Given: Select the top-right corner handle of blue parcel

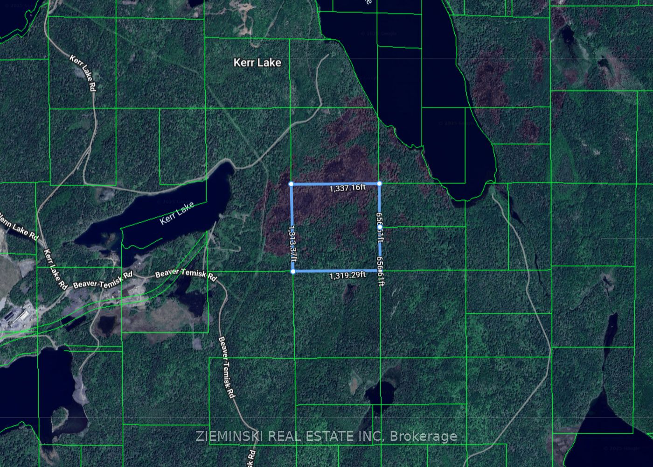Looking at the screenshot, I should (x=379, y=184).
